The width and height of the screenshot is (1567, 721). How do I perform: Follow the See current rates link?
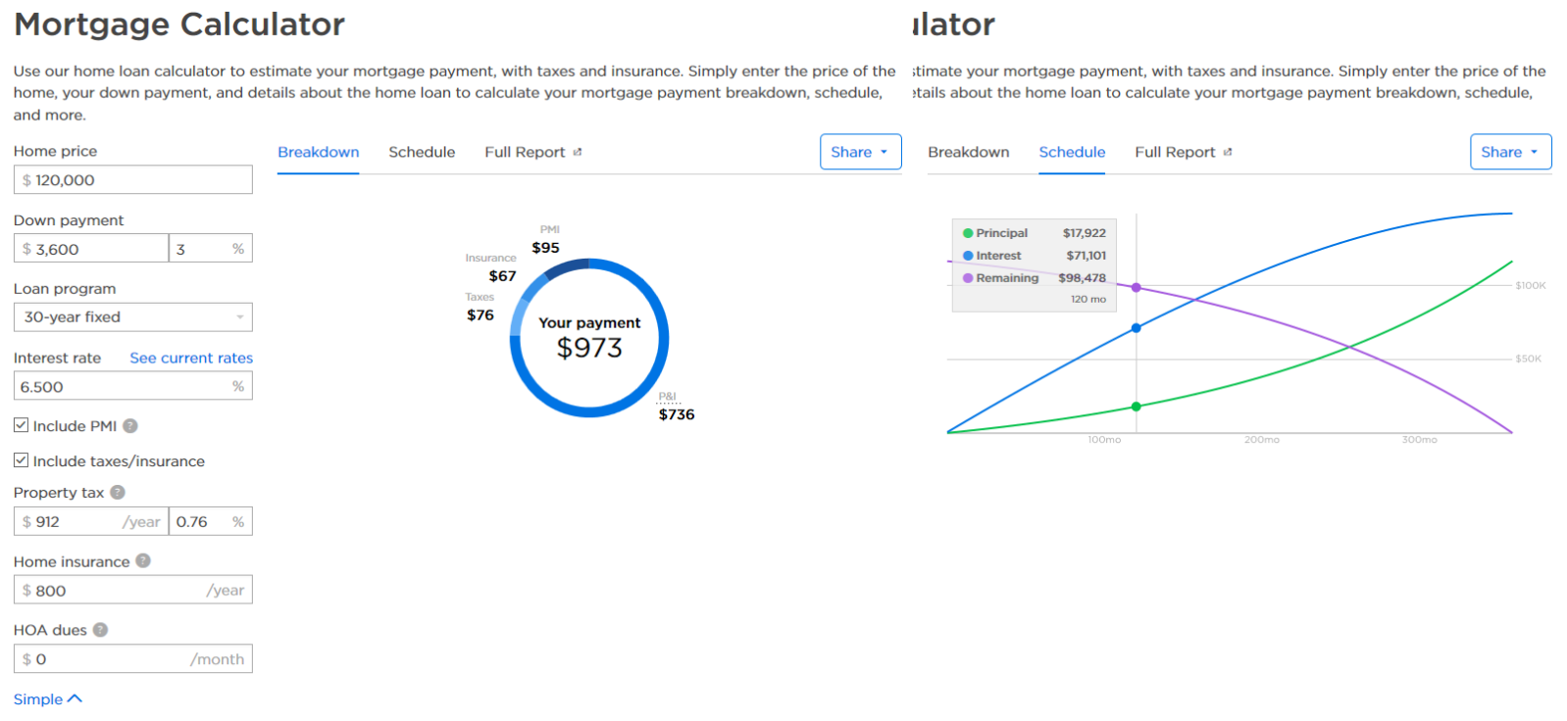tap(191, 359)
